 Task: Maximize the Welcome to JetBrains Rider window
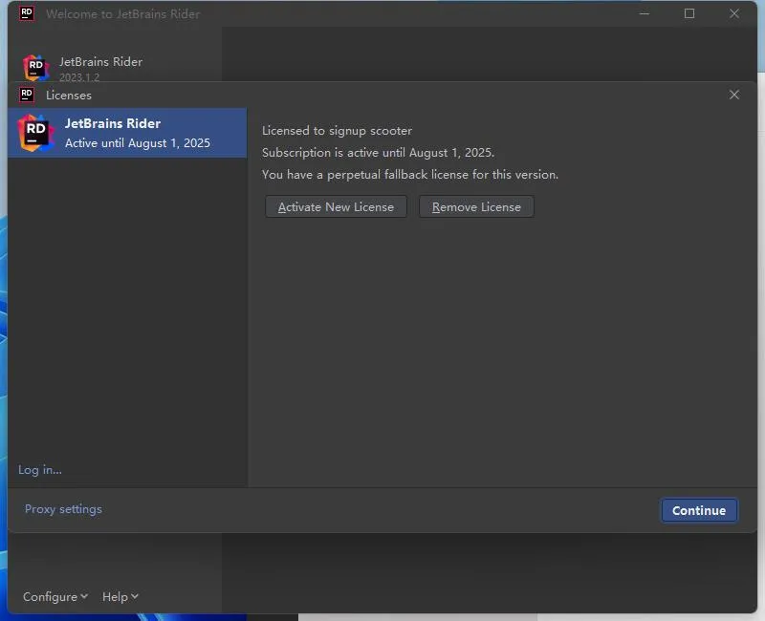(688, 13)
